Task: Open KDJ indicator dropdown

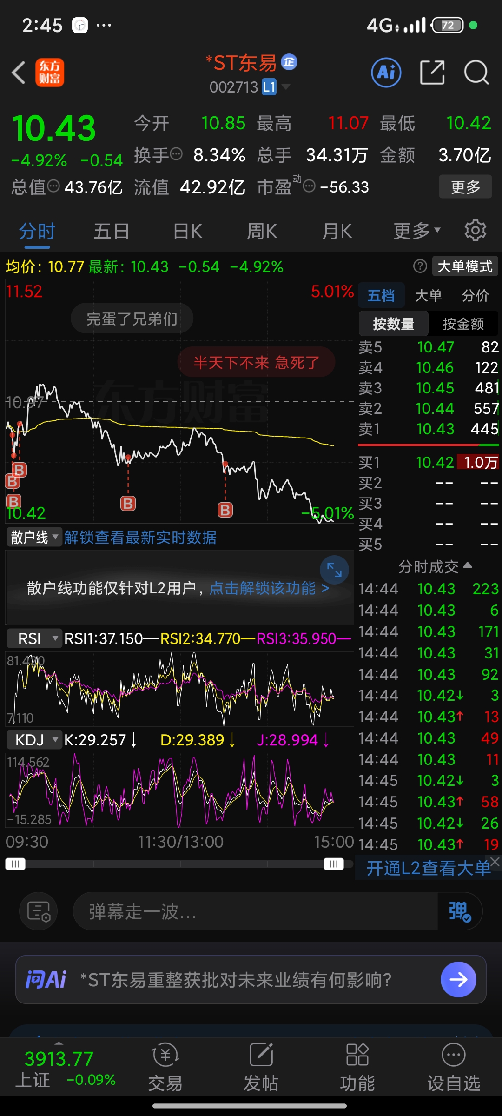Action: tap(34, 740)
